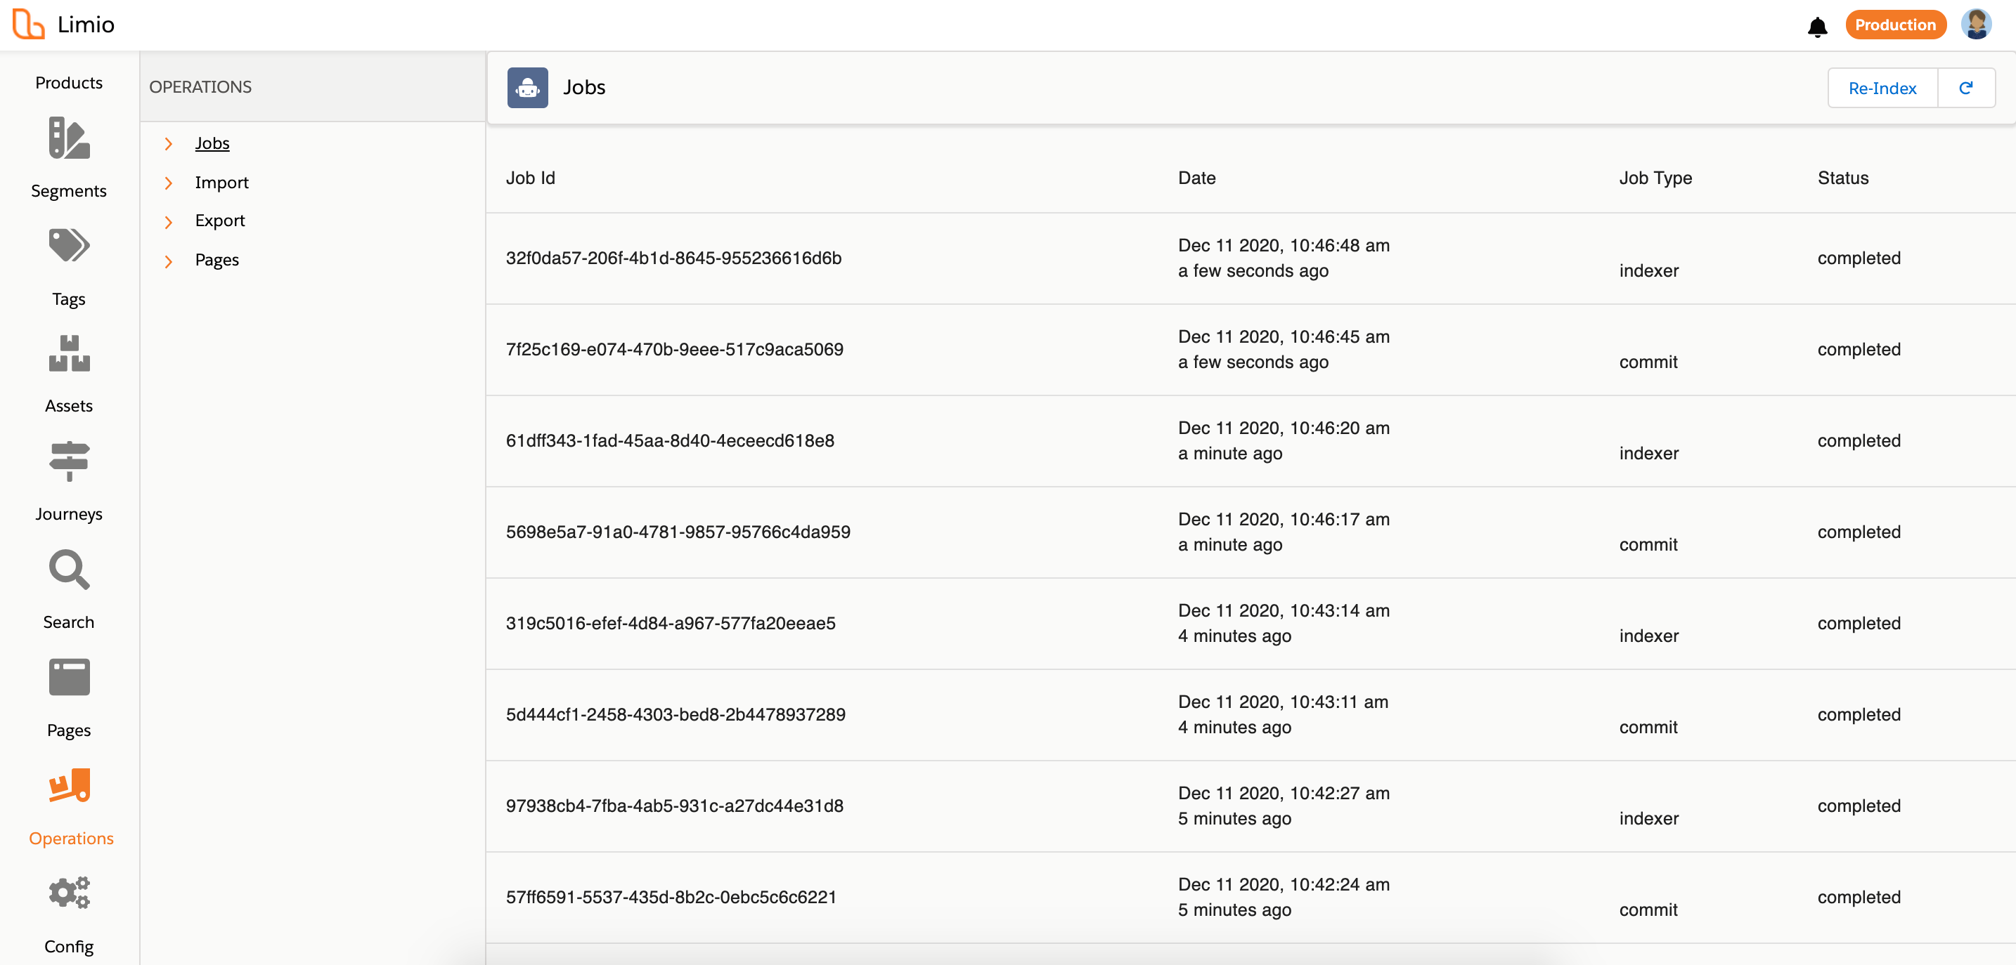Expand the Import chevron
2016x965 pixels.
168,183
